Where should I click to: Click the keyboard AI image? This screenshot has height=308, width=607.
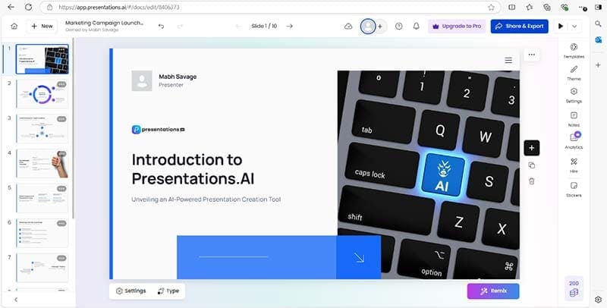[429, 174]
